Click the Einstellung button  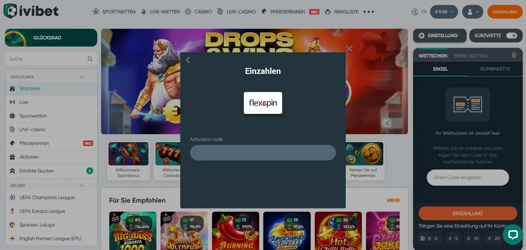point(440,36)
